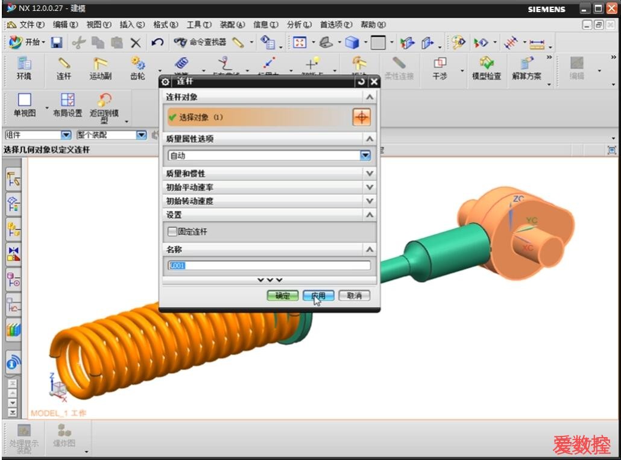Open the 文件 (File) menu
The height and width of the screenshot is (460, 621).
pyautogui.click(x=27, y=25)
